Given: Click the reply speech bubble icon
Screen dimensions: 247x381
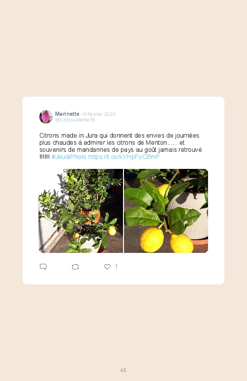Looking at the screenshot, I should click(x=43, y=267).
